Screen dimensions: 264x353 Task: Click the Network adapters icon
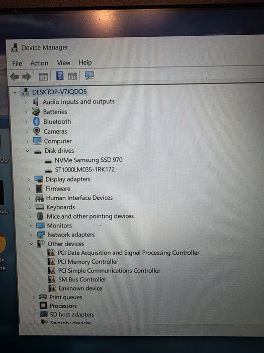pyautogui.click(x=41, y=234)
